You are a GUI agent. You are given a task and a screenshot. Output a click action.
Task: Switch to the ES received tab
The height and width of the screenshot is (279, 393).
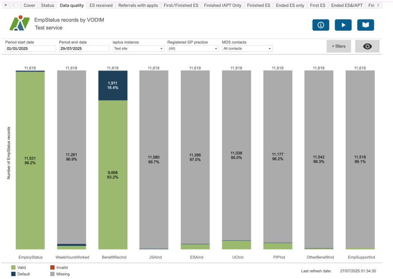point(98,5)
